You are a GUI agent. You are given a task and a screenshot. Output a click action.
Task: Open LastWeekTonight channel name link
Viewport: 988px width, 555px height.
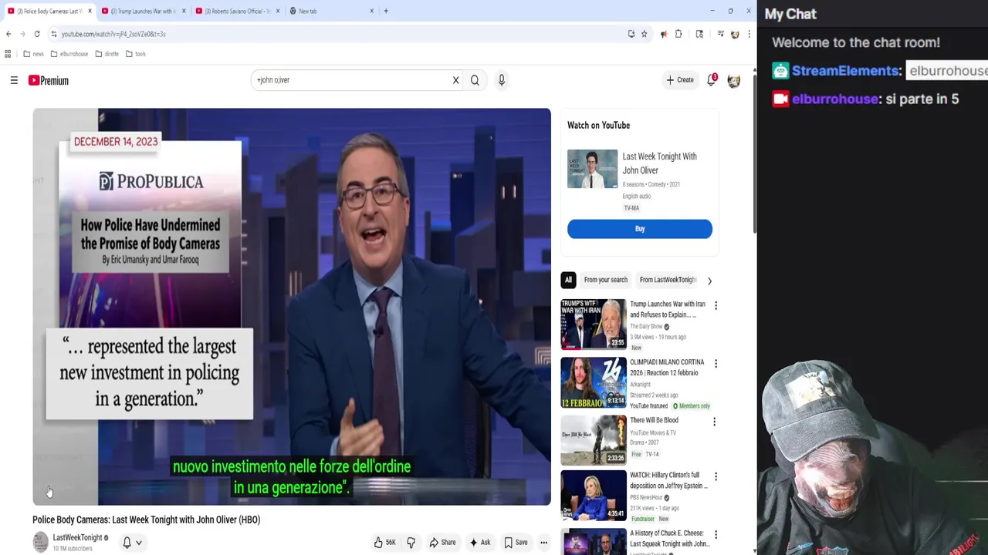tap(77, 537)
